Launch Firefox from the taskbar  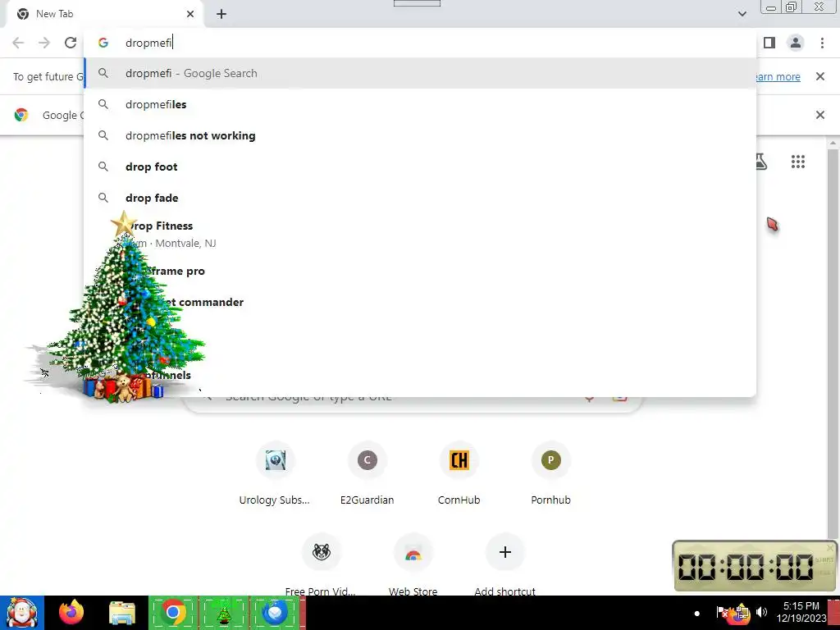point(71,613)
